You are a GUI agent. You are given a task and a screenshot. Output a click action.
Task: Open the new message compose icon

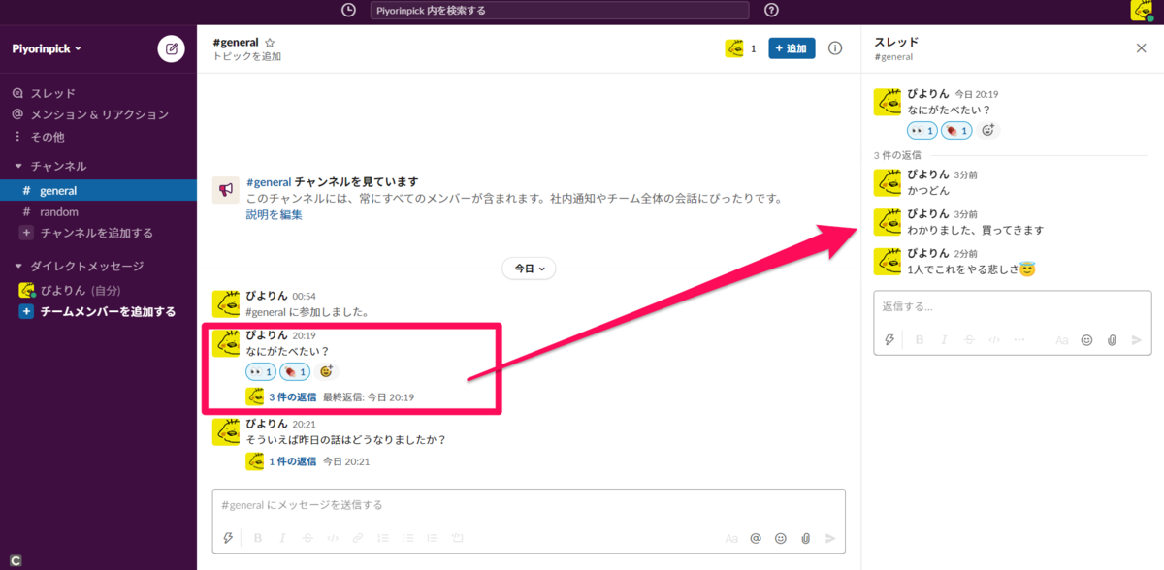[x=171, y=47]
